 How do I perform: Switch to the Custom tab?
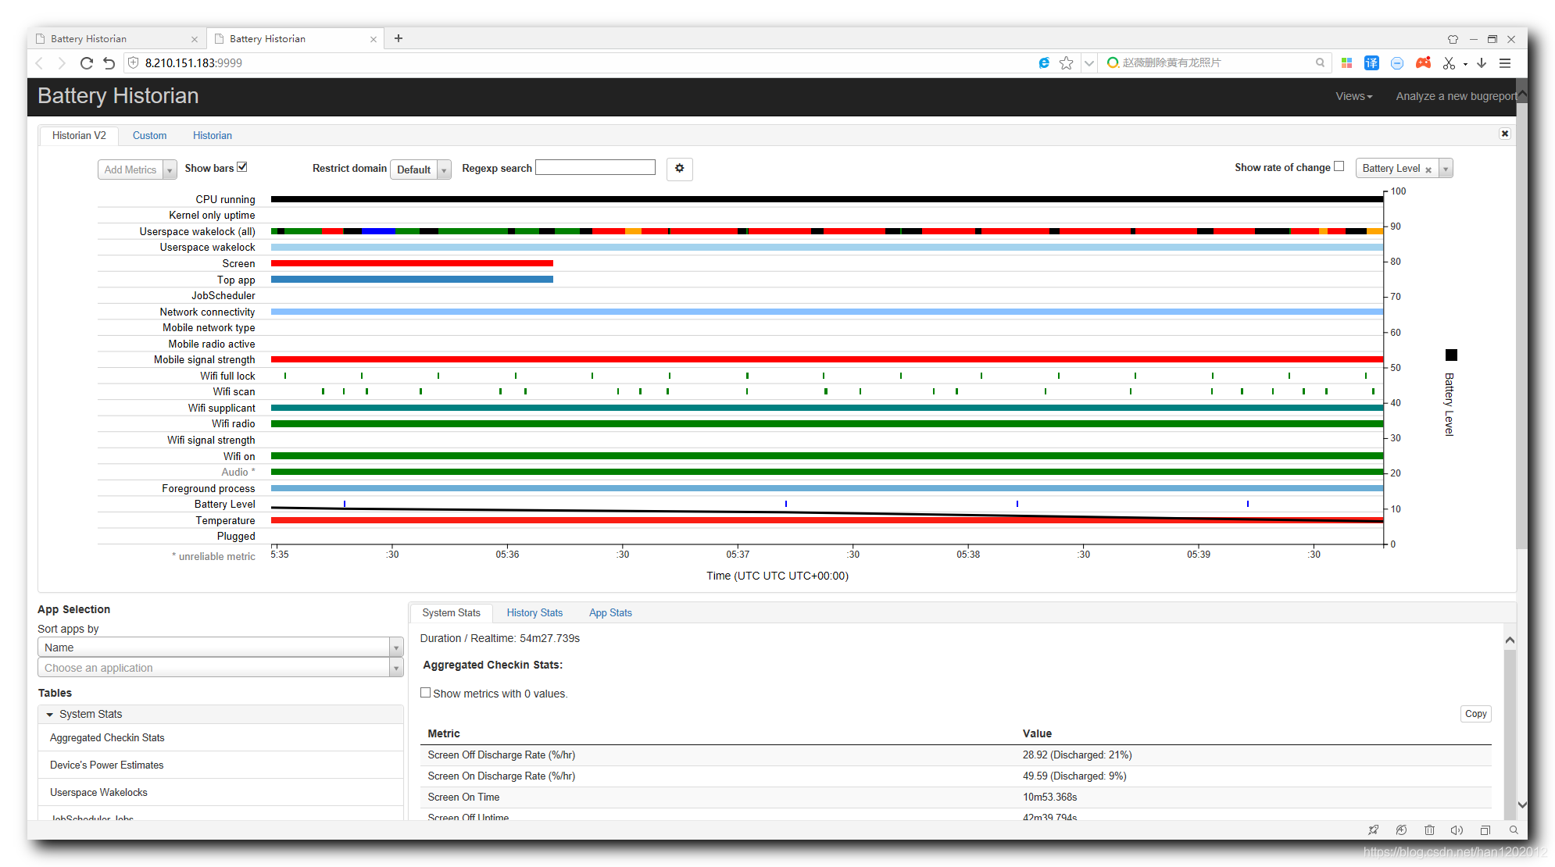[149, 135]
